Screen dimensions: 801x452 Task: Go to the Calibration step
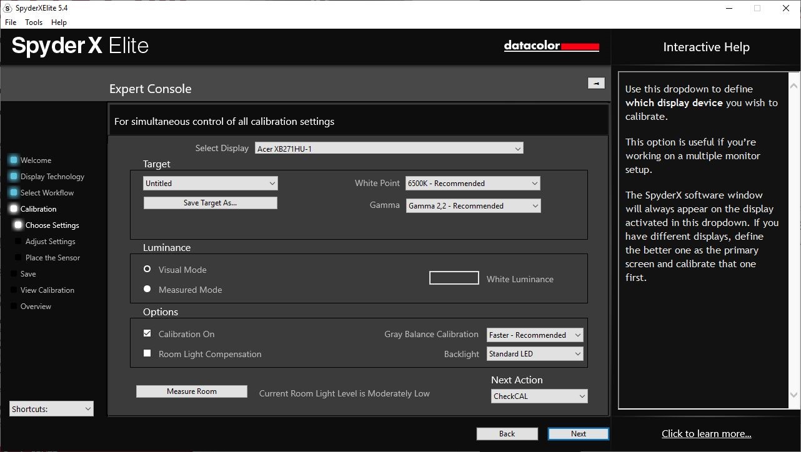pyautogui.click(x=38, y=209)
